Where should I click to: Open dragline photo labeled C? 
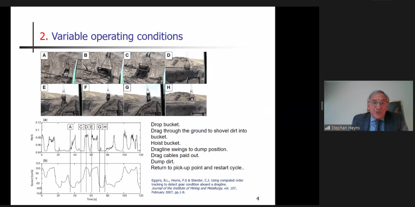click(x=144, y=68)
